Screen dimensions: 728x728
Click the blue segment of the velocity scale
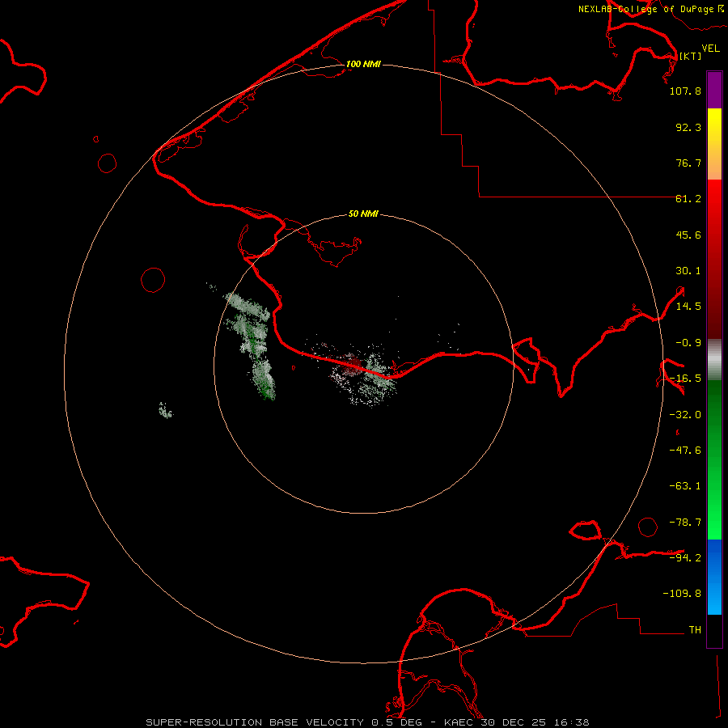point(714,577)
